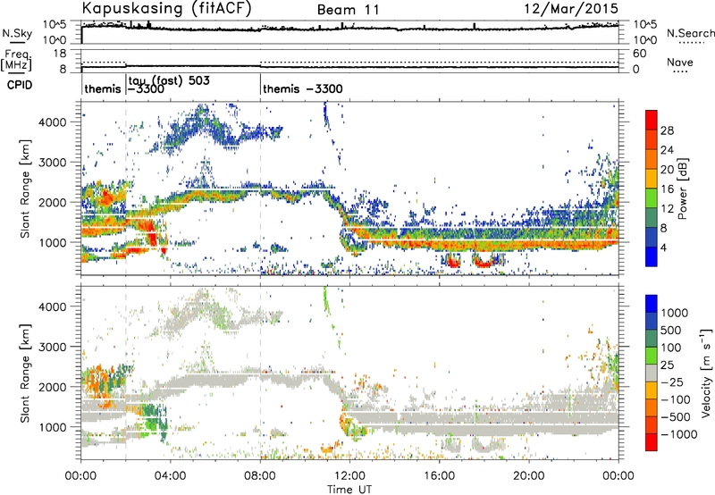Pick the dark blue bottom segment of Power colorbar
The image size is (715, 495).
pyautogui.click(x=652, y=256)
